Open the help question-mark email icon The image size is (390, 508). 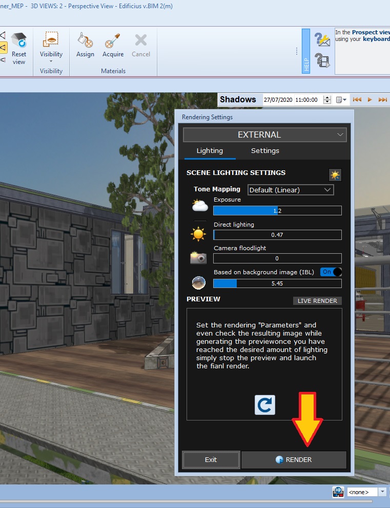[322, 39]
